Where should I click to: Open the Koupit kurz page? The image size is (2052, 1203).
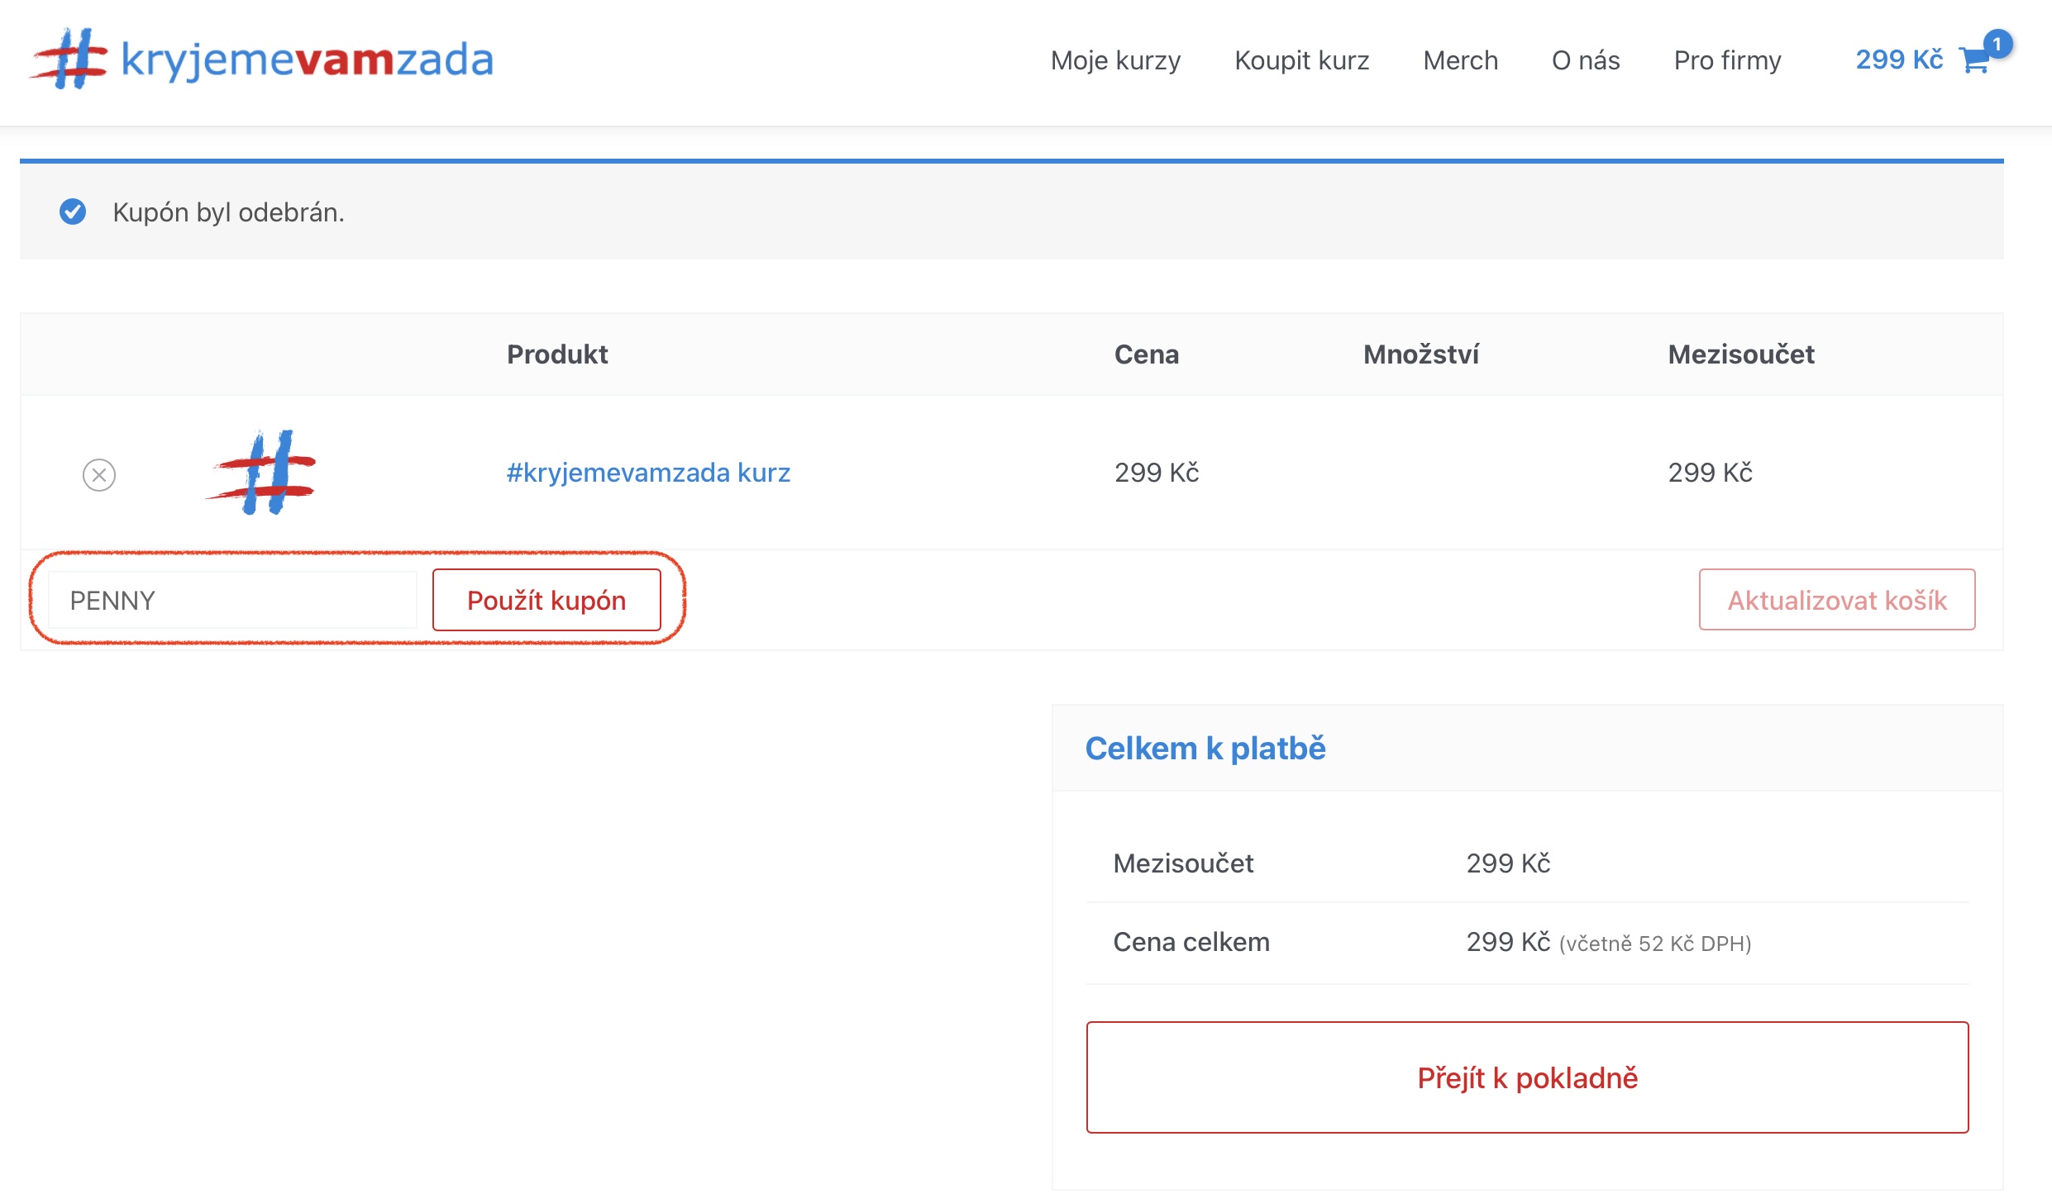(x=1301, y=60)
